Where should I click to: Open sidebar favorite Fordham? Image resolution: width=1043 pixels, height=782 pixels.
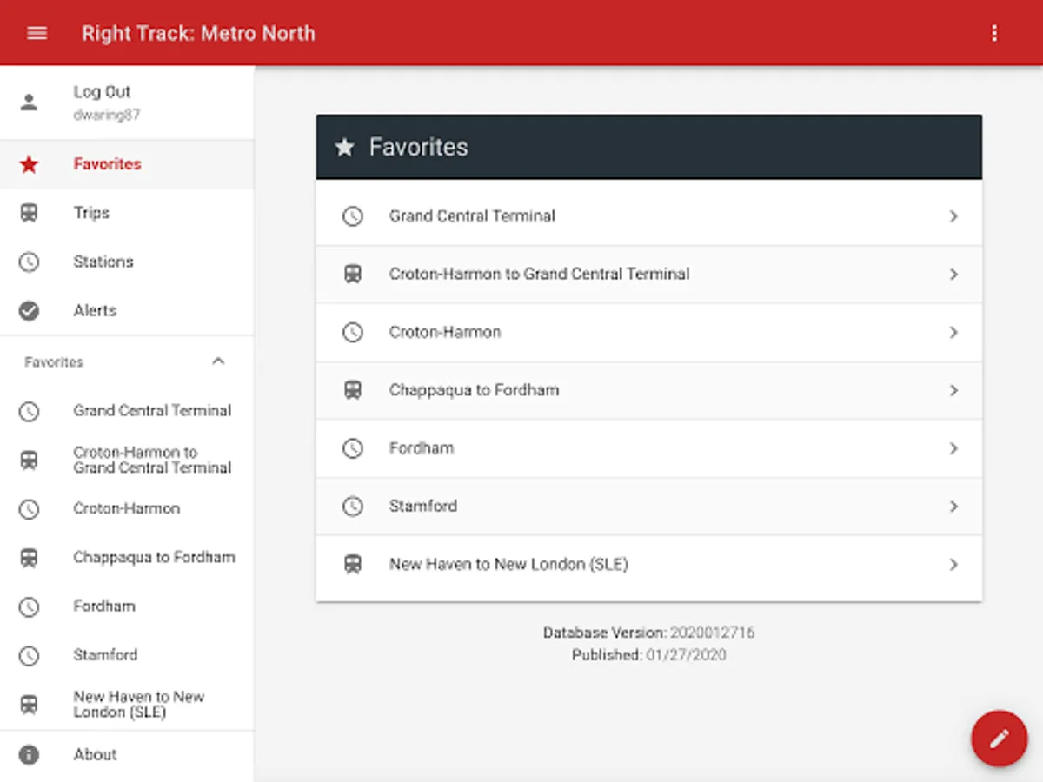pos(127,606)
